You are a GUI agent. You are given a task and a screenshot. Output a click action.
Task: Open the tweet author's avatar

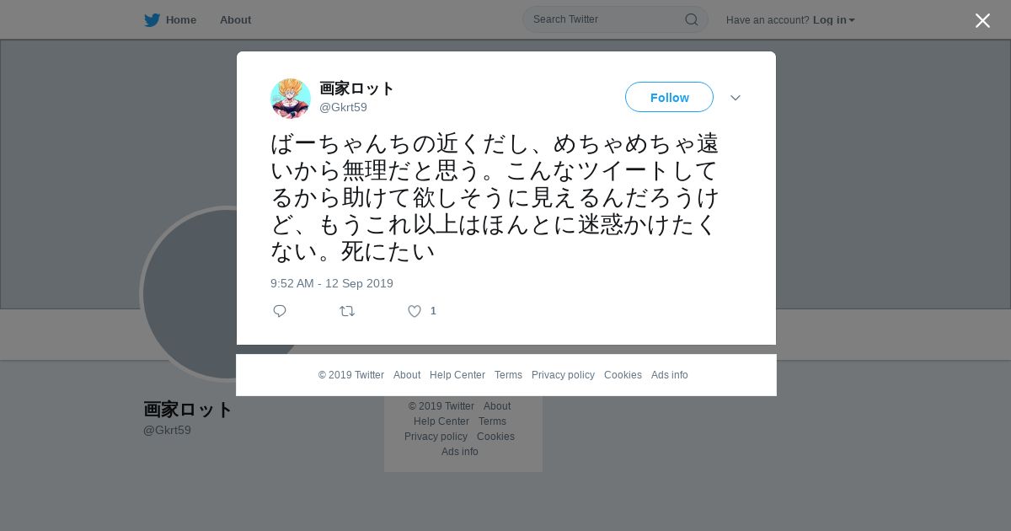(291, 98)
